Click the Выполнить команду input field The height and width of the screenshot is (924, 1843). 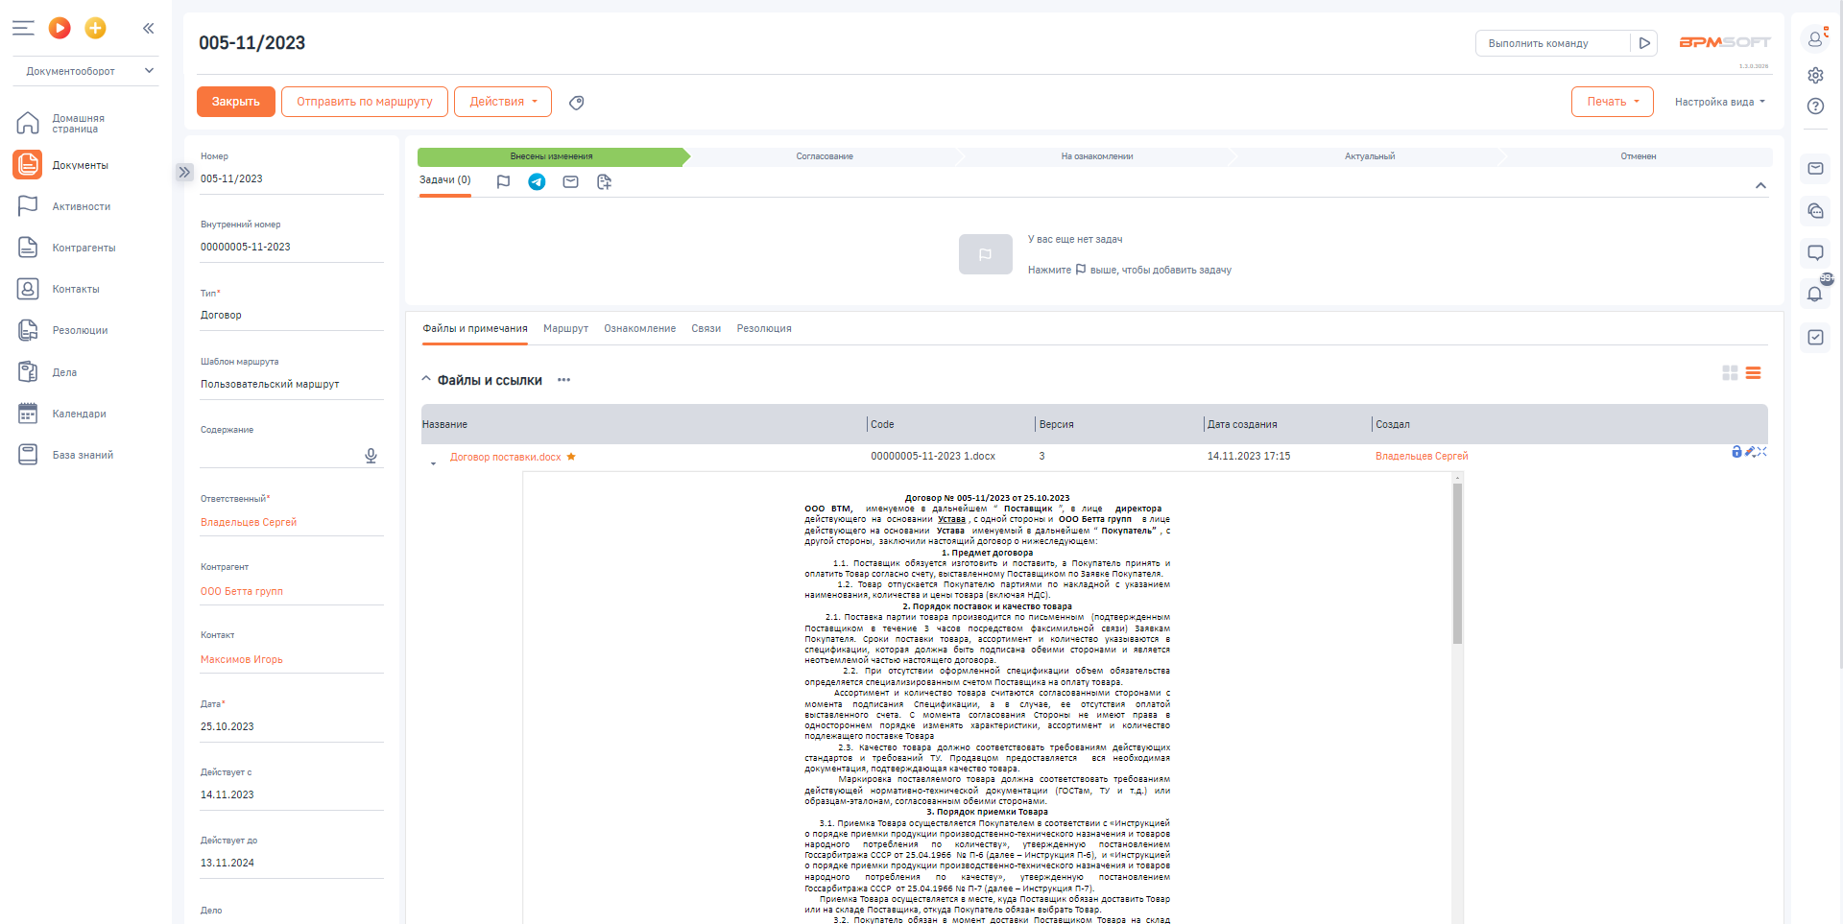pos(1552,43)
